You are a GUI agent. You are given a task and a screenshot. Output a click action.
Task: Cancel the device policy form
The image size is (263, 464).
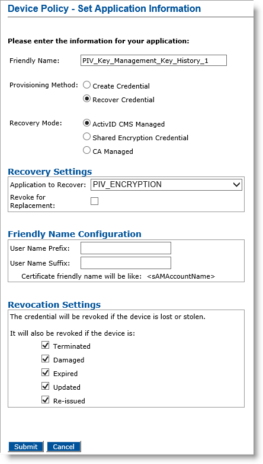pyautogui.click(x=63, y=447)
